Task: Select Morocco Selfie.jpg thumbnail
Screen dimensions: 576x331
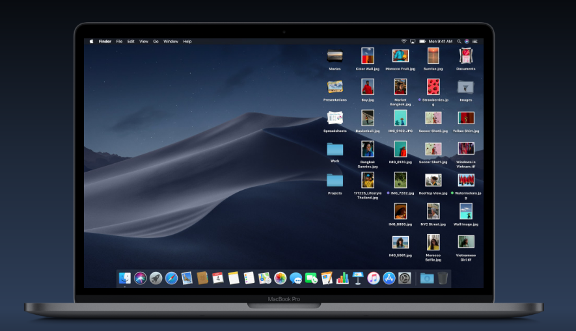Action: (x=433, y=243)
